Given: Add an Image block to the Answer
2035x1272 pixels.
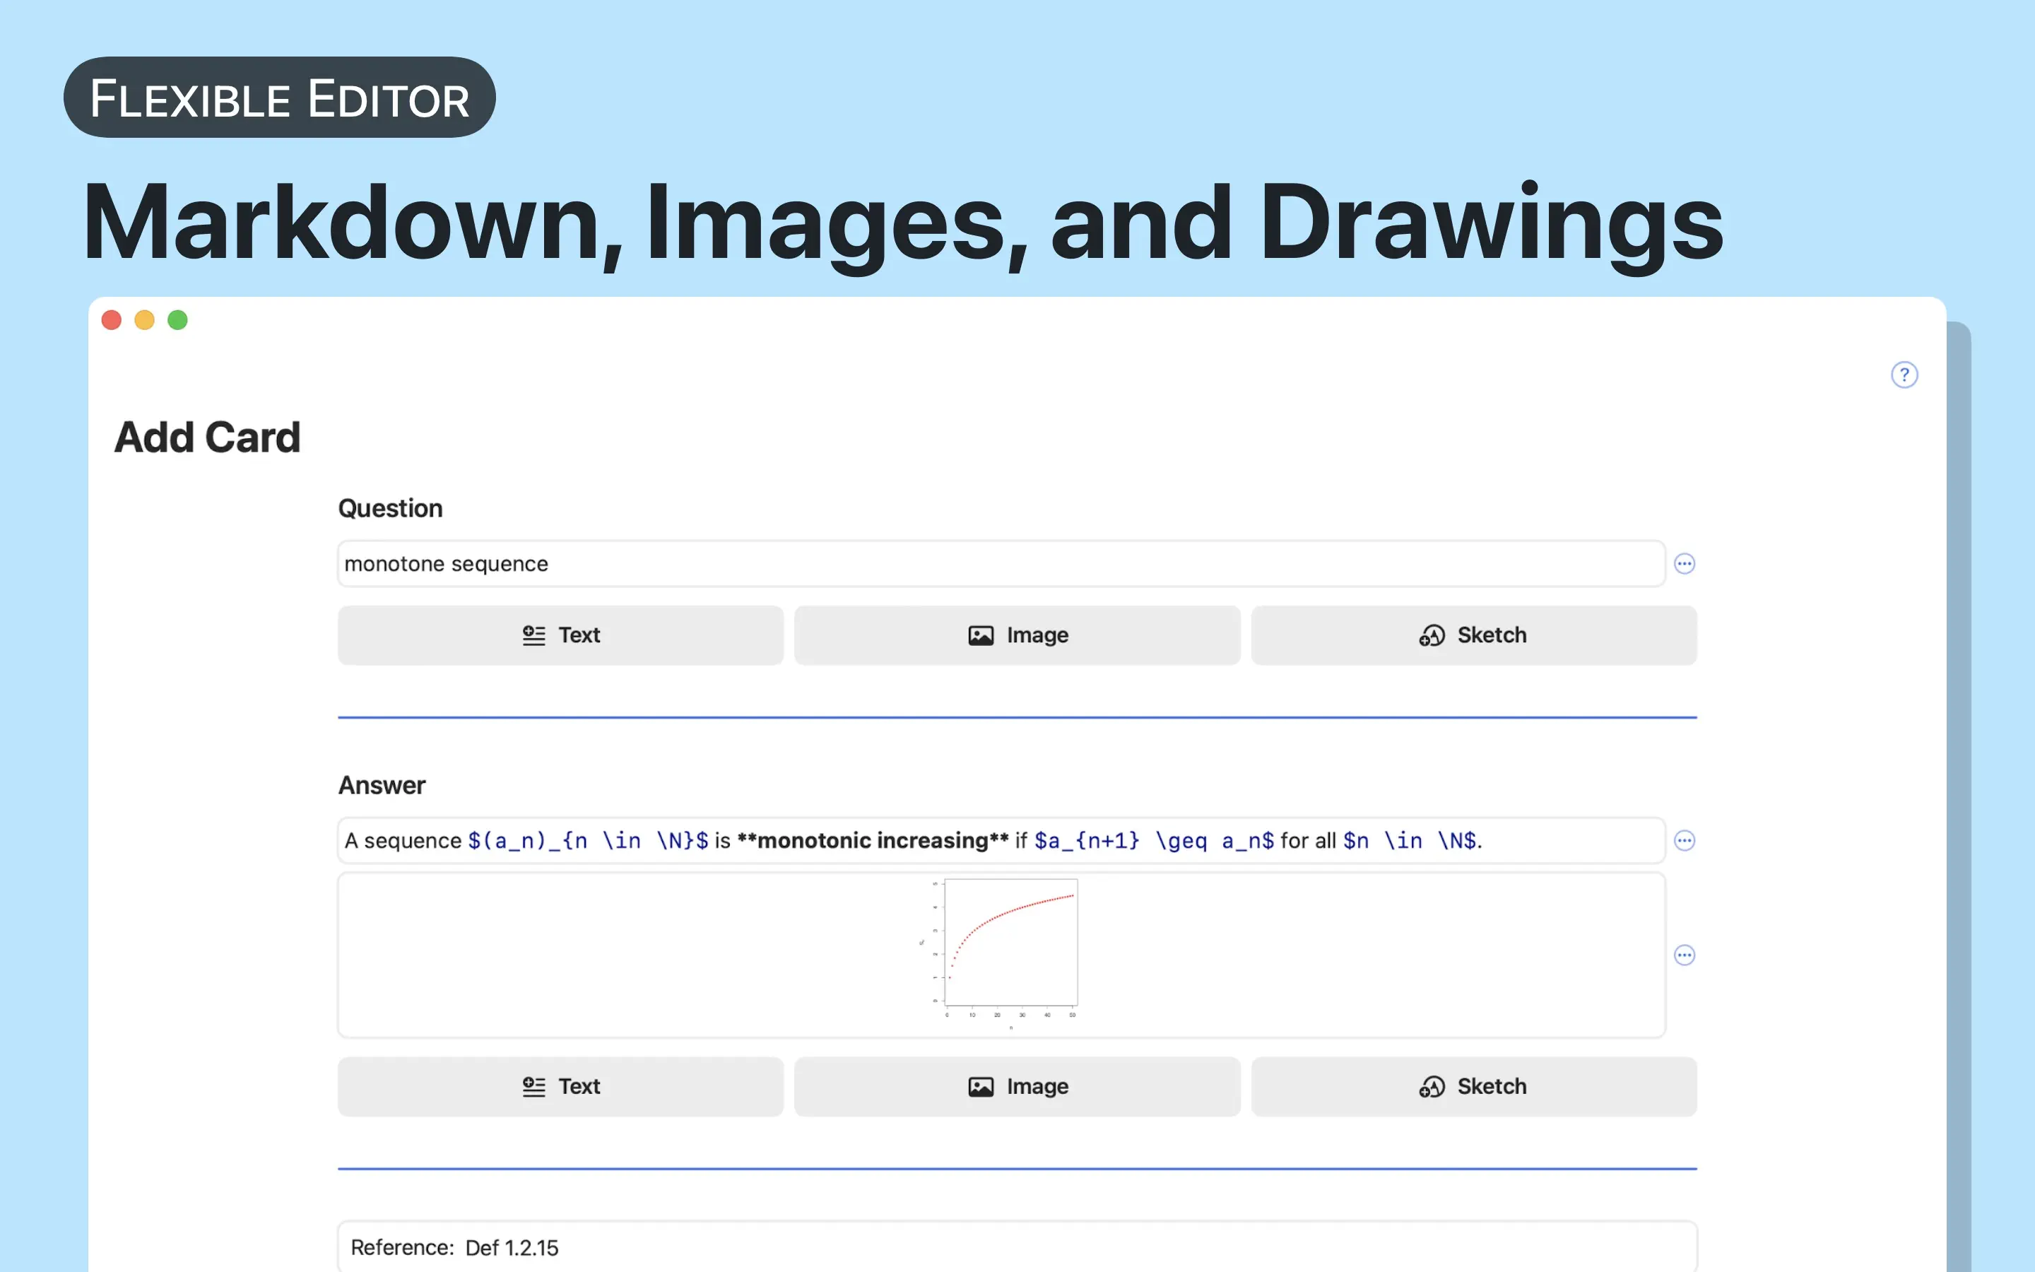Looking at the screenshot, I should pos(1017,1086).
